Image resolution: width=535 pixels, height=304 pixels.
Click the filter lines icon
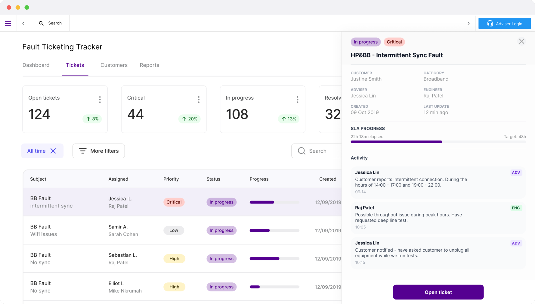coord(83,151)
